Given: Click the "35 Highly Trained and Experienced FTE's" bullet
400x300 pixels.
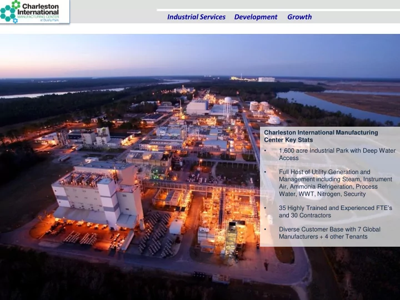Looking at the screenshot, I should pos(336,212).
